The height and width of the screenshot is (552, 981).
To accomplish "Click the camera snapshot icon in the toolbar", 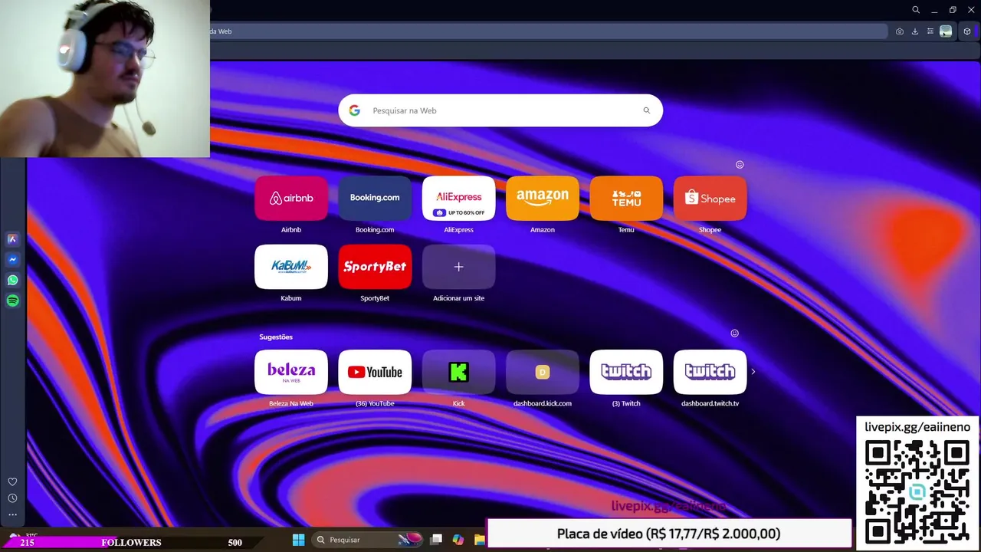I will [900, 31].
